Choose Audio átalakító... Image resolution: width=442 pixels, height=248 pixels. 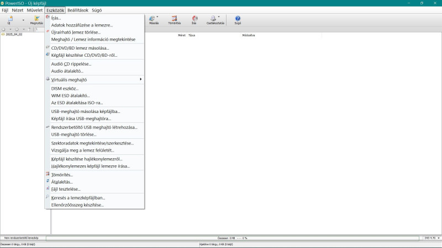click(94, 71)
